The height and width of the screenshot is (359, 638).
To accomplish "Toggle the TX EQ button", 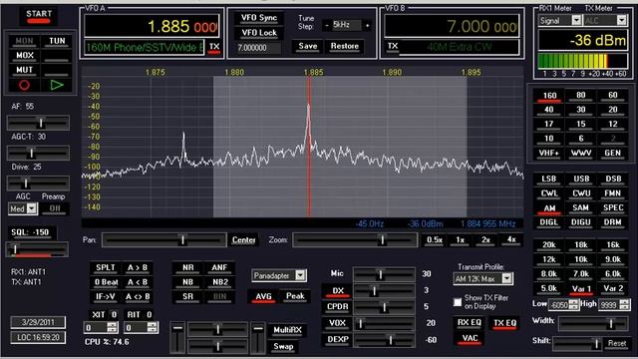I will [x=504, y=323].
